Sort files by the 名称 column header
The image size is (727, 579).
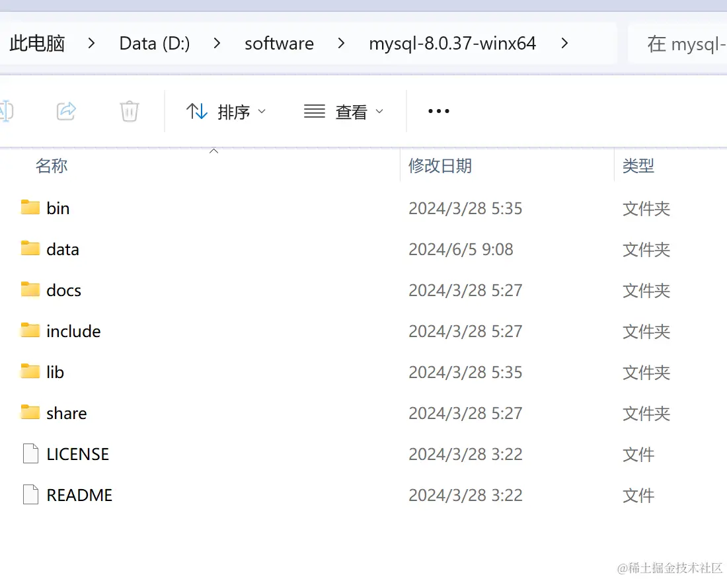tap(51, 166)
